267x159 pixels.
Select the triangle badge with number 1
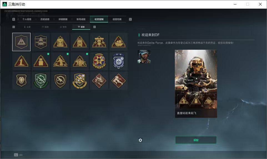(x=21, y=61)
